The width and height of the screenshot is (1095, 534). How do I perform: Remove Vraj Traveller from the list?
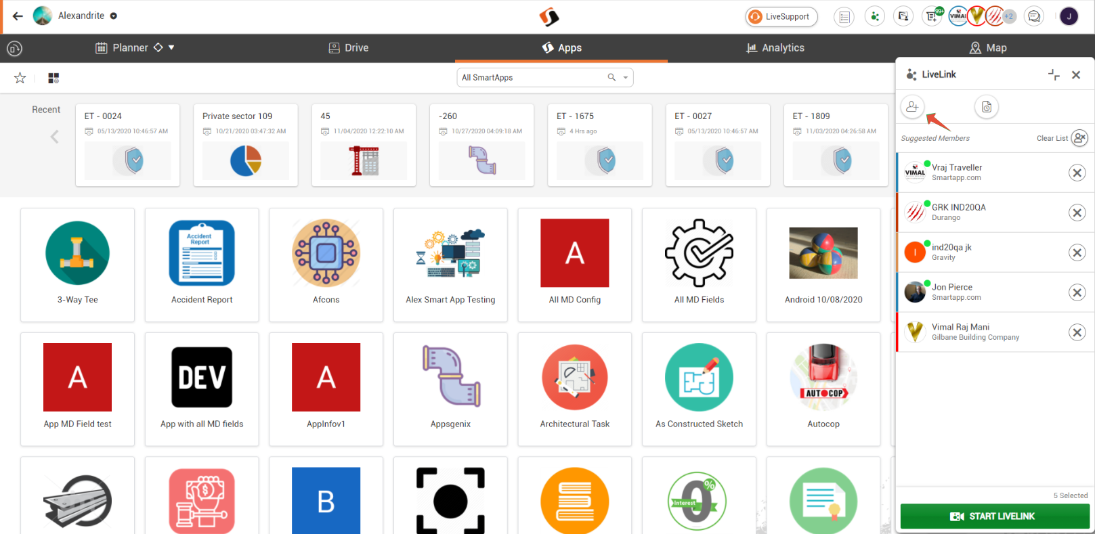point(1077,173)
